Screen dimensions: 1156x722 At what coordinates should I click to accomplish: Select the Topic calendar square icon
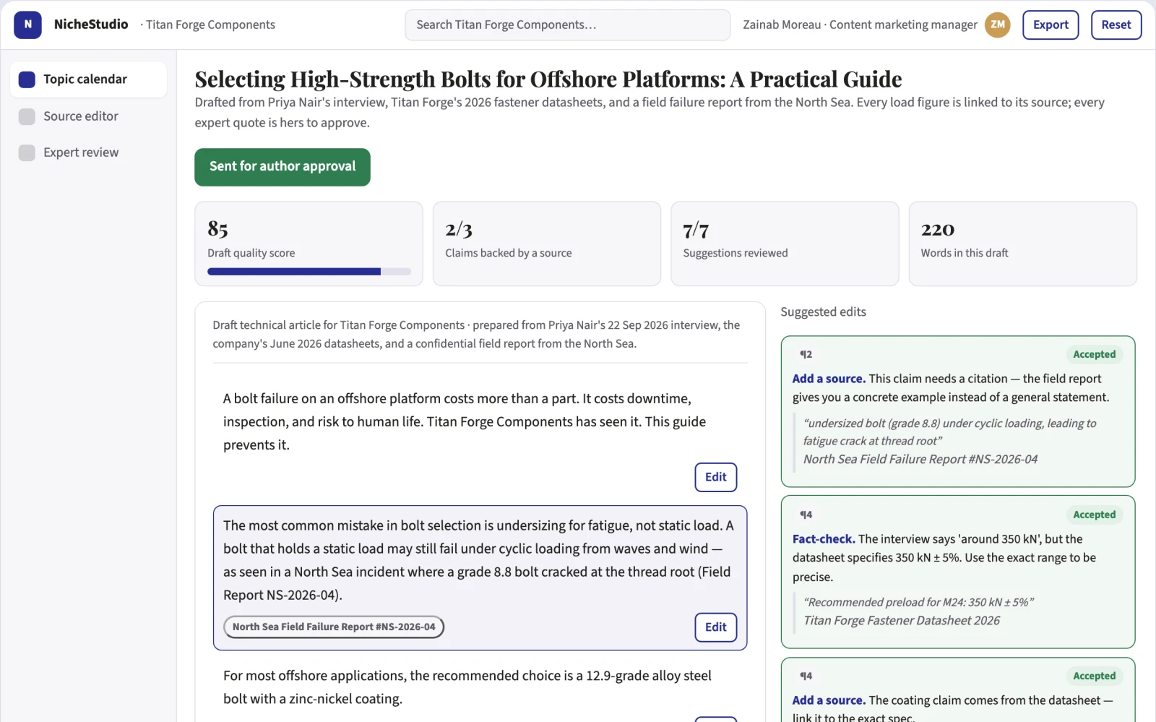[27, 79]
